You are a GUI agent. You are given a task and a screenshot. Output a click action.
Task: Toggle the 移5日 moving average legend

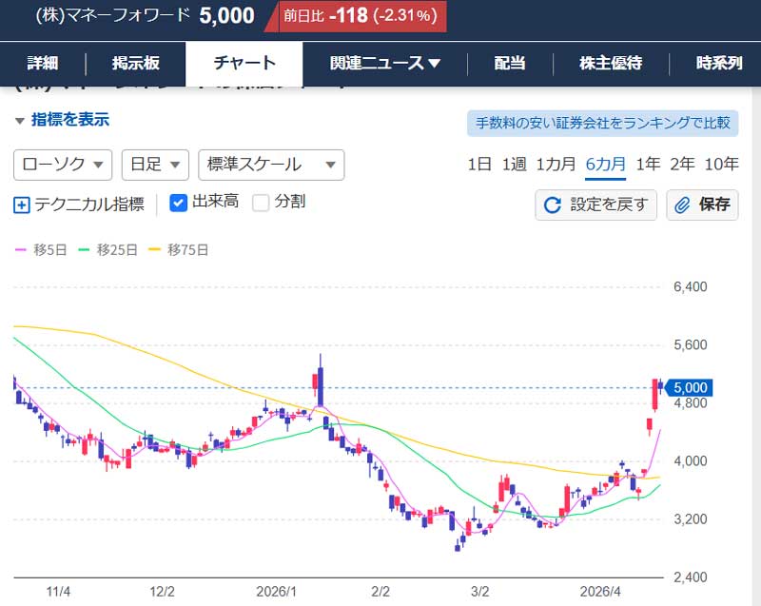tap(38, 251)
